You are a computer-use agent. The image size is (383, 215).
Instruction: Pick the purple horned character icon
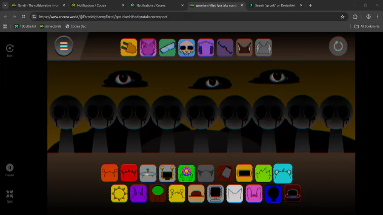click(138, 194)
